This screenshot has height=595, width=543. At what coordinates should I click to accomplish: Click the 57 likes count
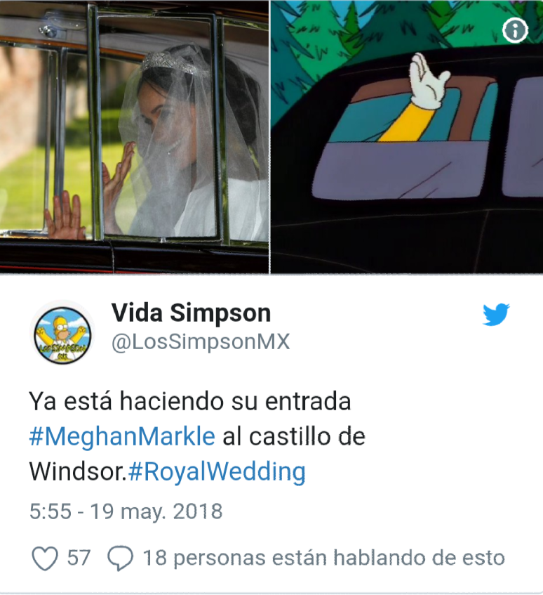point(79,558)
